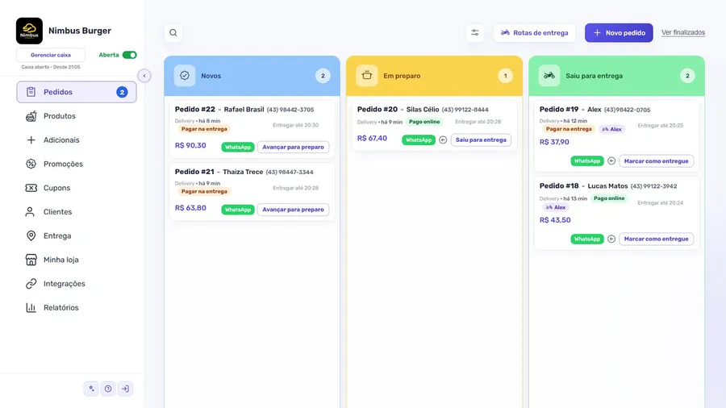726x408 pixels.
Task: Move Pedido #18 back with arrow icon
Action: 611,239
